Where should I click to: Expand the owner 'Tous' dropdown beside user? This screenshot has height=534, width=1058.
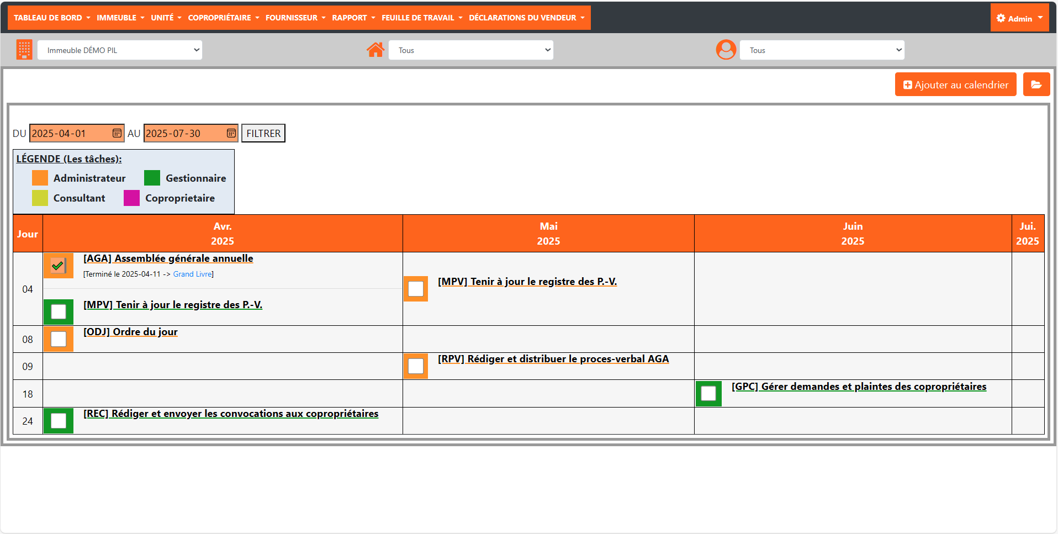[x=822, y=50]
